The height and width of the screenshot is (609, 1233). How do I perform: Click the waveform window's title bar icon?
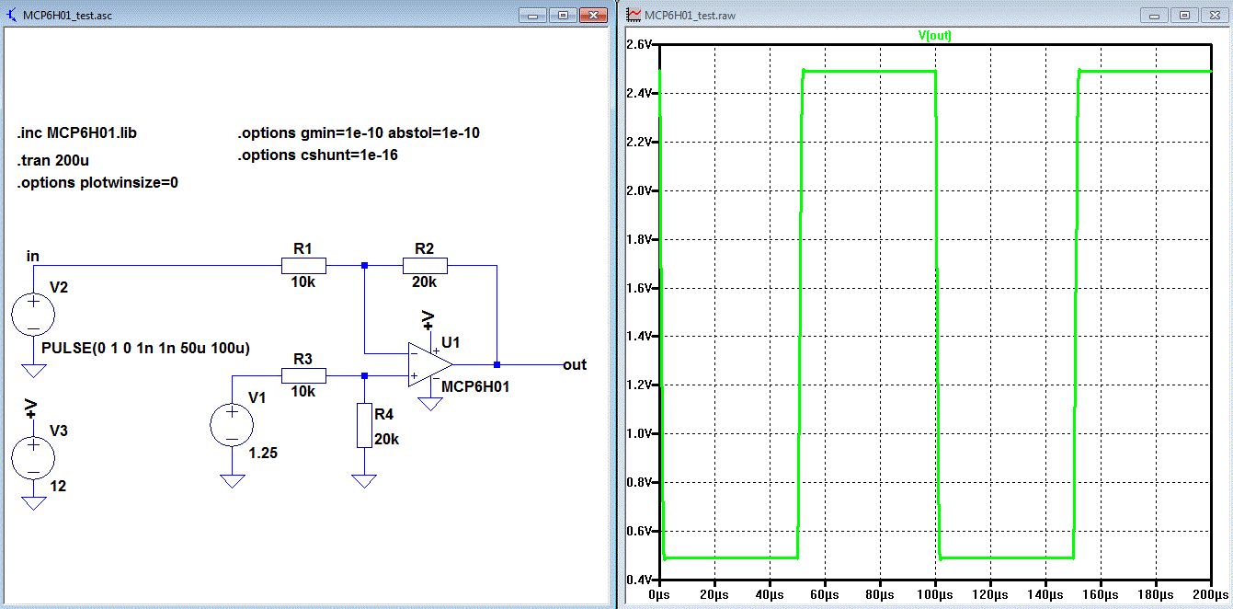point(634,16)
